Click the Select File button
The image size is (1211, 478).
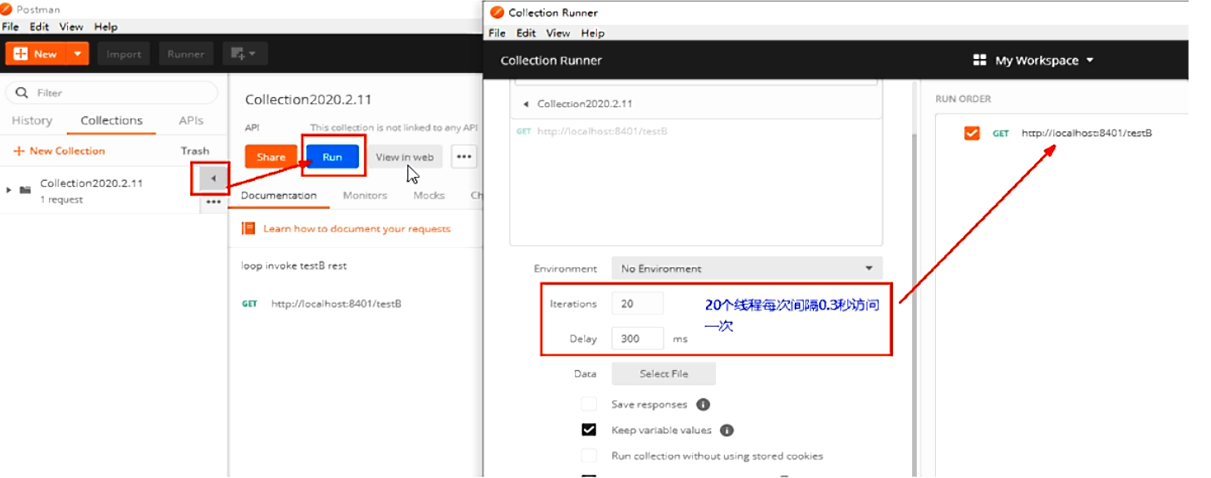(x=664, y=373)
